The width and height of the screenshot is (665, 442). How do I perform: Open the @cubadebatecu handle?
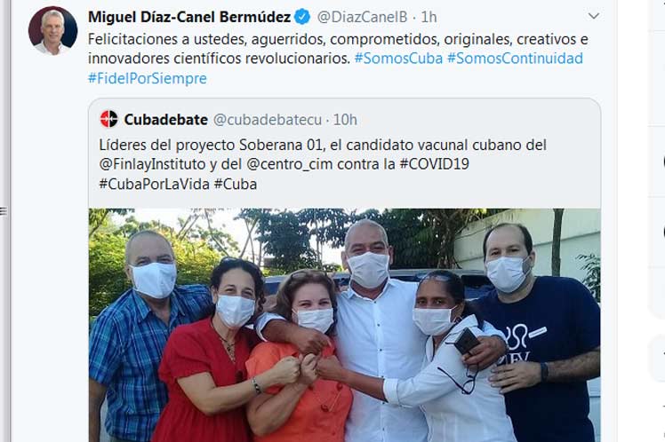pos(268,120)
